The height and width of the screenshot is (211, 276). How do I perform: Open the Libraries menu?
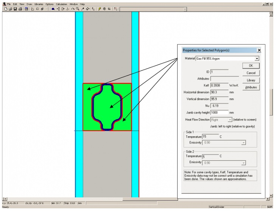39,4
